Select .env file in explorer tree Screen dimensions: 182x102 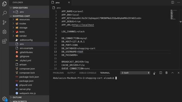tap(29, 44)
